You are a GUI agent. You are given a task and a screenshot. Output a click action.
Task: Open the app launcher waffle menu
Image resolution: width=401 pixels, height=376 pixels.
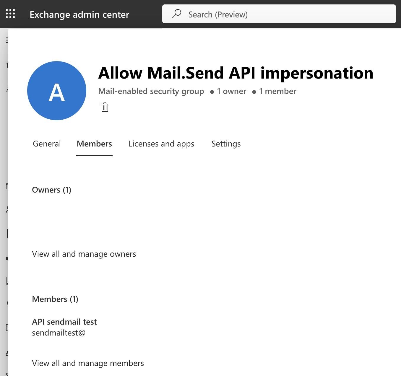point(10,14)
